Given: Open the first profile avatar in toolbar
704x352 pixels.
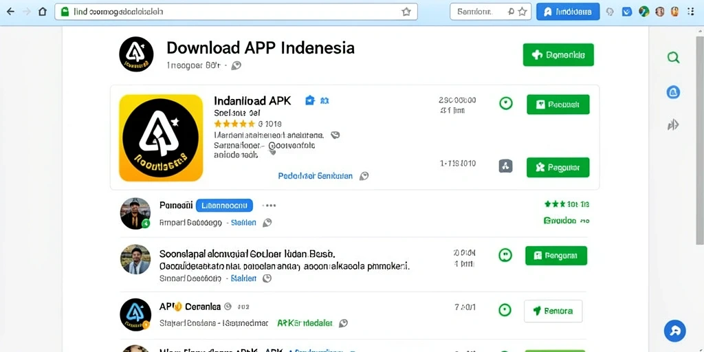Looking at the screenshot, I should [x=659, y=12].
